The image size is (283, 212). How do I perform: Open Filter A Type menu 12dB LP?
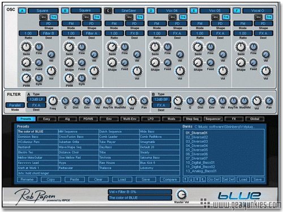[36, 99]
